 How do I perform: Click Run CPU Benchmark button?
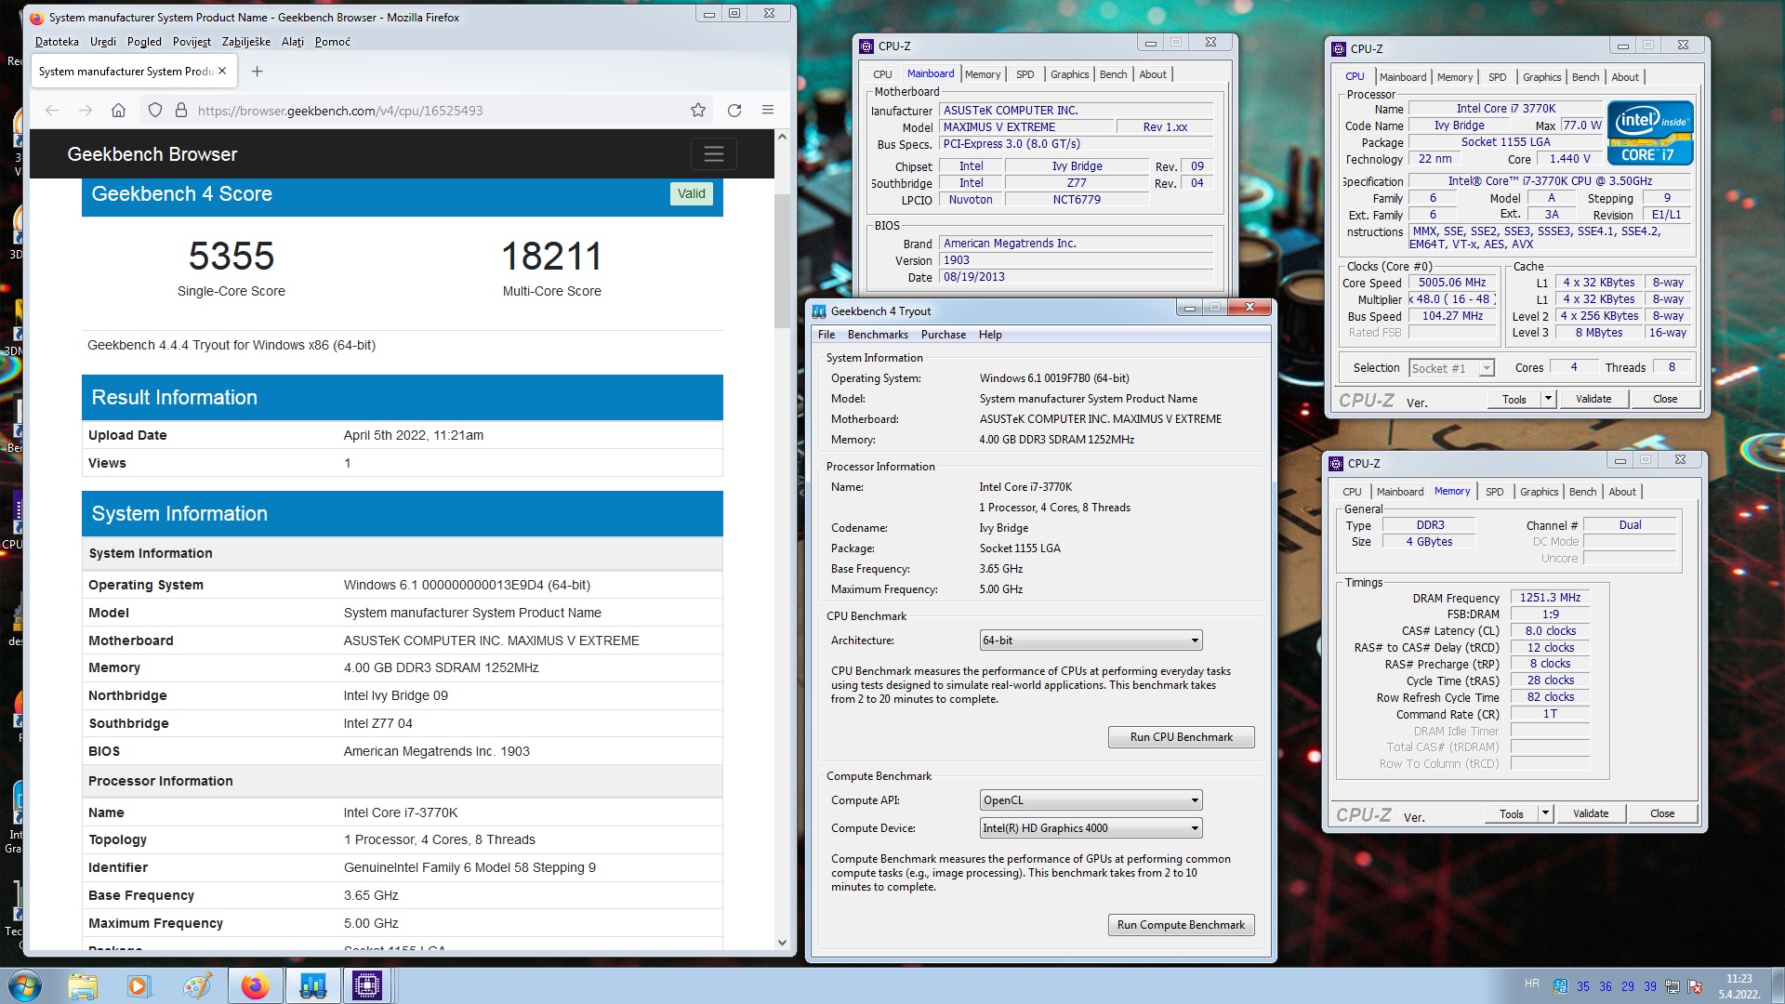pos(1181,737)
